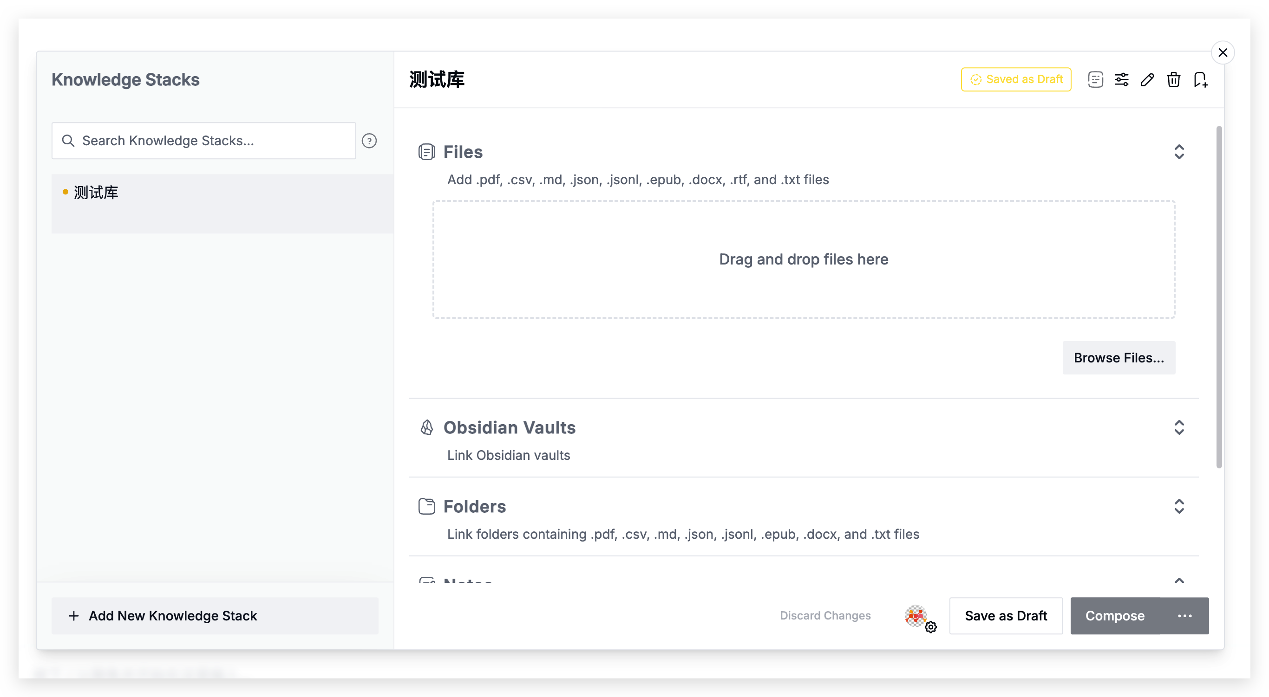Expand the Folders section chevron
This screenshot has height=697, width=1269.
coord(1179,506)
